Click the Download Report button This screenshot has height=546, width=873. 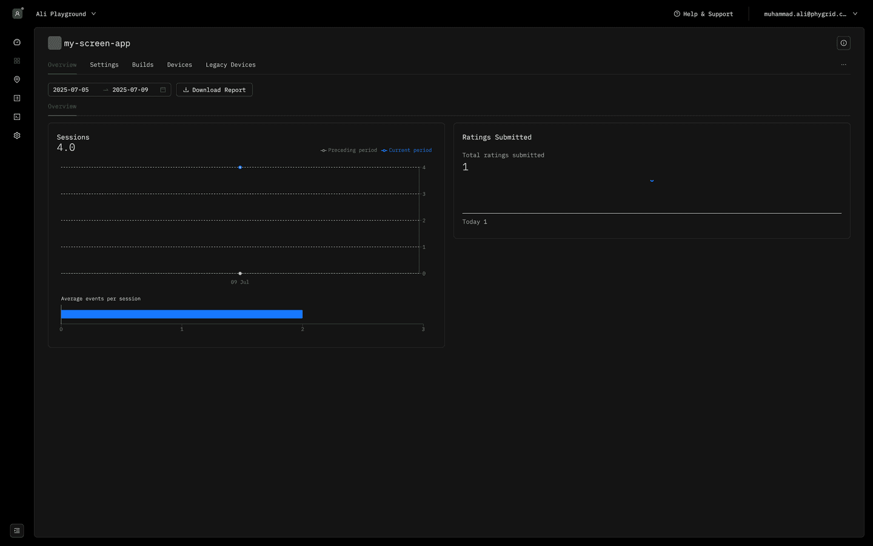(x=214, y=89)
